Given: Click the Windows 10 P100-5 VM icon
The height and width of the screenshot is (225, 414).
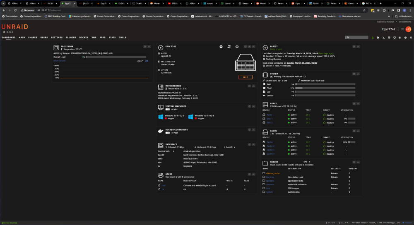Looking at the screenshot, I should pyautogui.click(x=161, y=117).
